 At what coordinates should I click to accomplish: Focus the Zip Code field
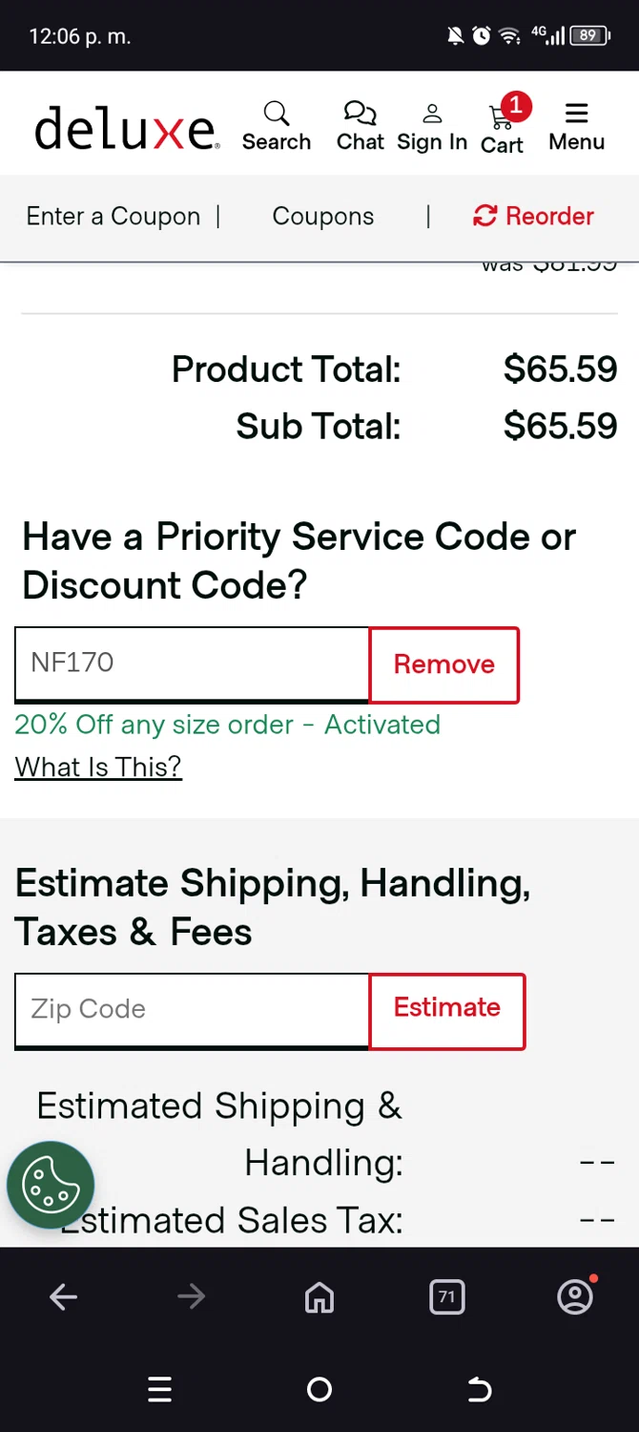pyautogui.click(x=192, y=1009)
